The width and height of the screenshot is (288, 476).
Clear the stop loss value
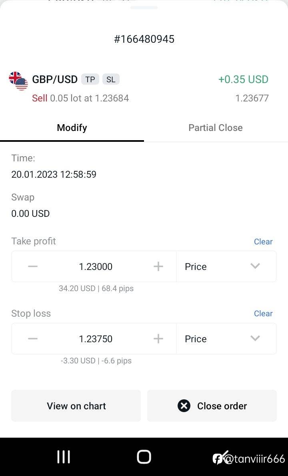[263, 313]
